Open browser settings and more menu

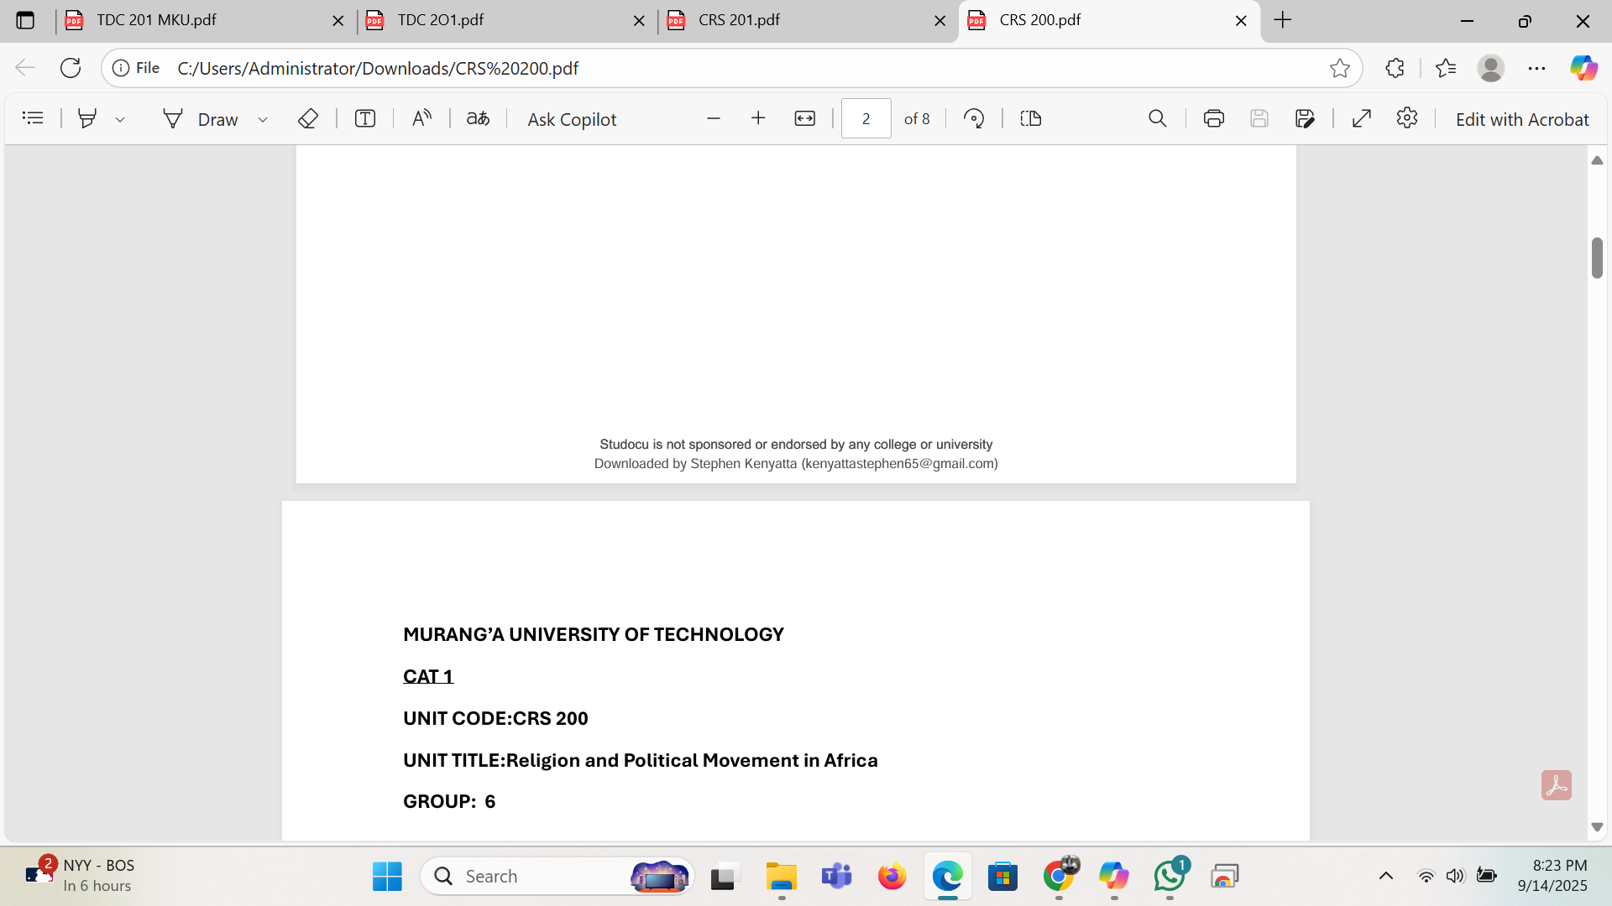(1537, 68)
